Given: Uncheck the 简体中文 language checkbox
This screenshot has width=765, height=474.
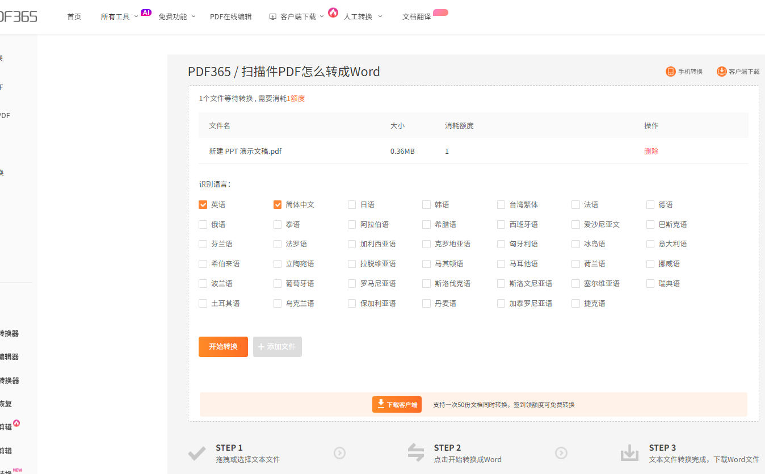Looking at the screenshot, I should 278,205.
